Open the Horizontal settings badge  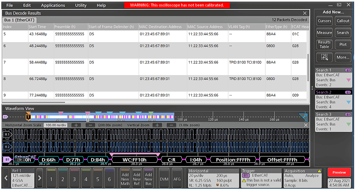point(213,178)
